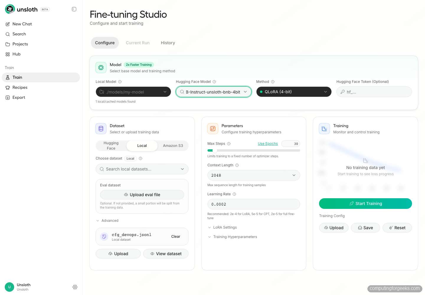This screenshot has width=425, height=295.
Task: Click the Unsloth user profile name
Action: pyautogui.click(x=24, y=285)
